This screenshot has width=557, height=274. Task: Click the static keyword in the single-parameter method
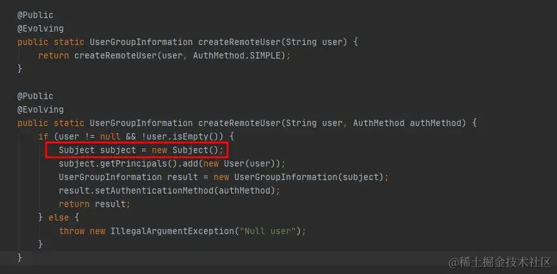pos(69,42)
